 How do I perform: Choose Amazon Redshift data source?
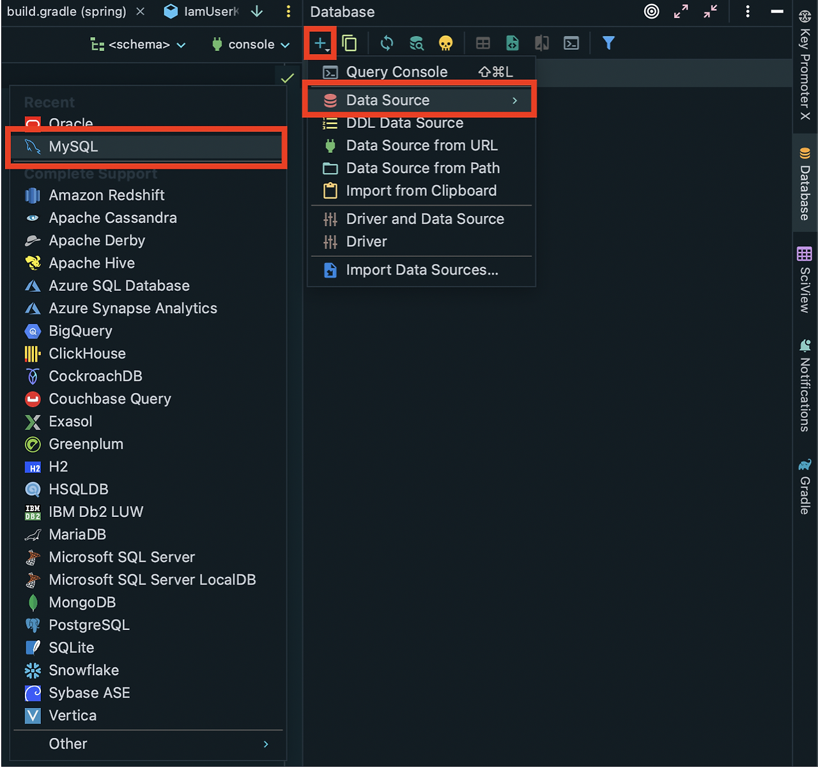148,196
